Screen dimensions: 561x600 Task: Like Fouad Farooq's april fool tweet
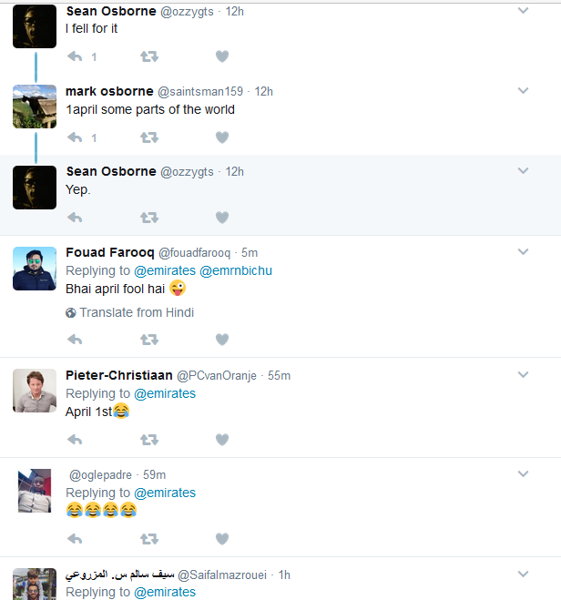(x=221, y=340)
